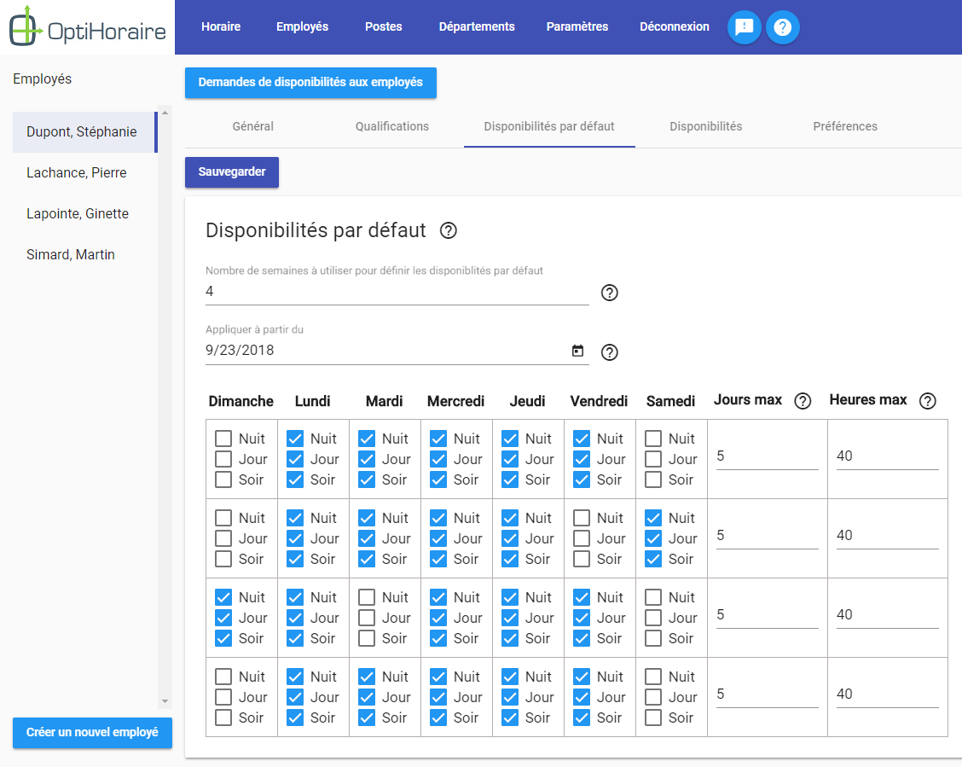Open the calendar date picker icon

tap(577, 351)
